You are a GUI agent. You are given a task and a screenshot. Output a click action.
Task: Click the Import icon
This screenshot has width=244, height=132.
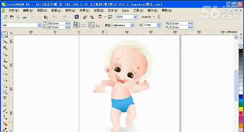[85, 17]
